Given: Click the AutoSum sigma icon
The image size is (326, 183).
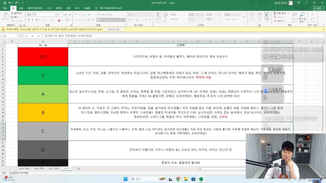Looking at the screenshot, I should click(x=275, y=13).
